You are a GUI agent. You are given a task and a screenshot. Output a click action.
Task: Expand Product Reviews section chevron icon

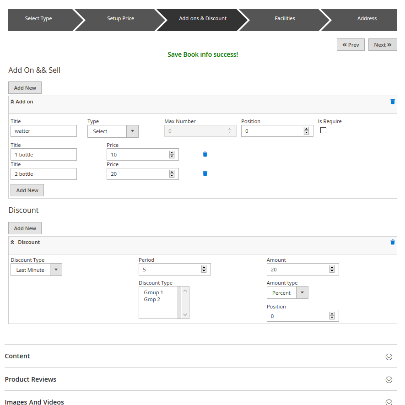click(x=389, y=379)
